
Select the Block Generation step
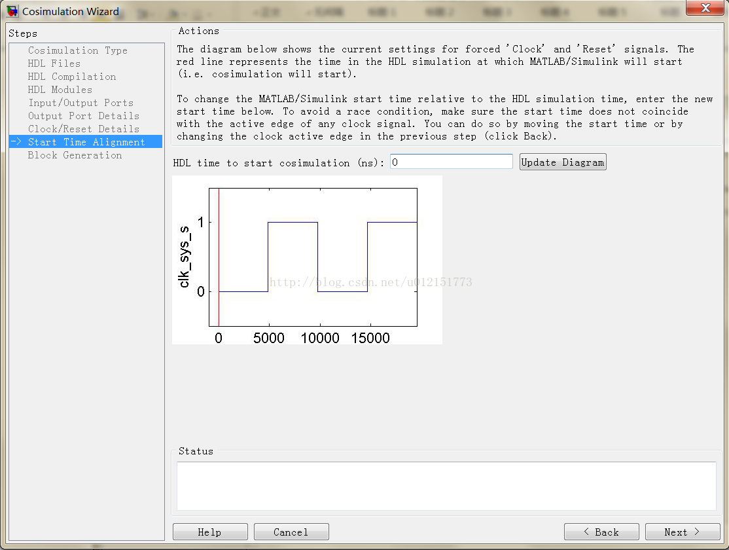click(75, 155)
